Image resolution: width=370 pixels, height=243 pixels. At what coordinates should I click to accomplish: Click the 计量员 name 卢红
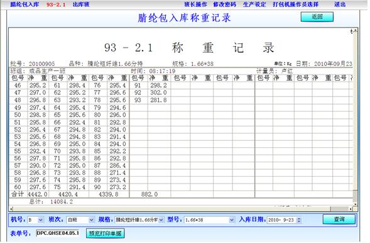[x=287, y=71]
